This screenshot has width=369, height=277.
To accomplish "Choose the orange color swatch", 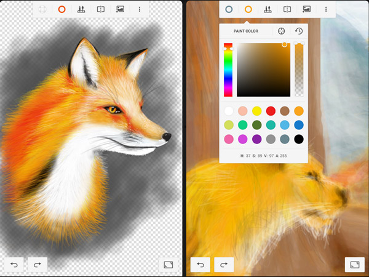I will point(299,111).
